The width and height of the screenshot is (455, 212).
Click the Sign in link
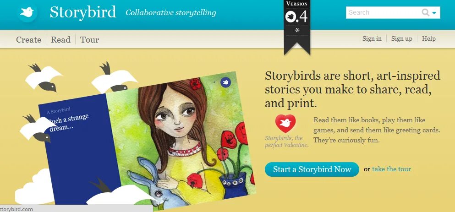372,38
